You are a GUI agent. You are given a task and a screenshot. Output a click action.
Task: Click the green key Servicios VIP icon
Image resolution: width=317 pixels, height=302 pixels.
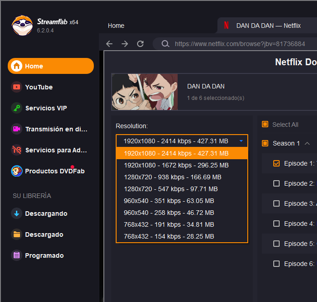click(16, 108)
